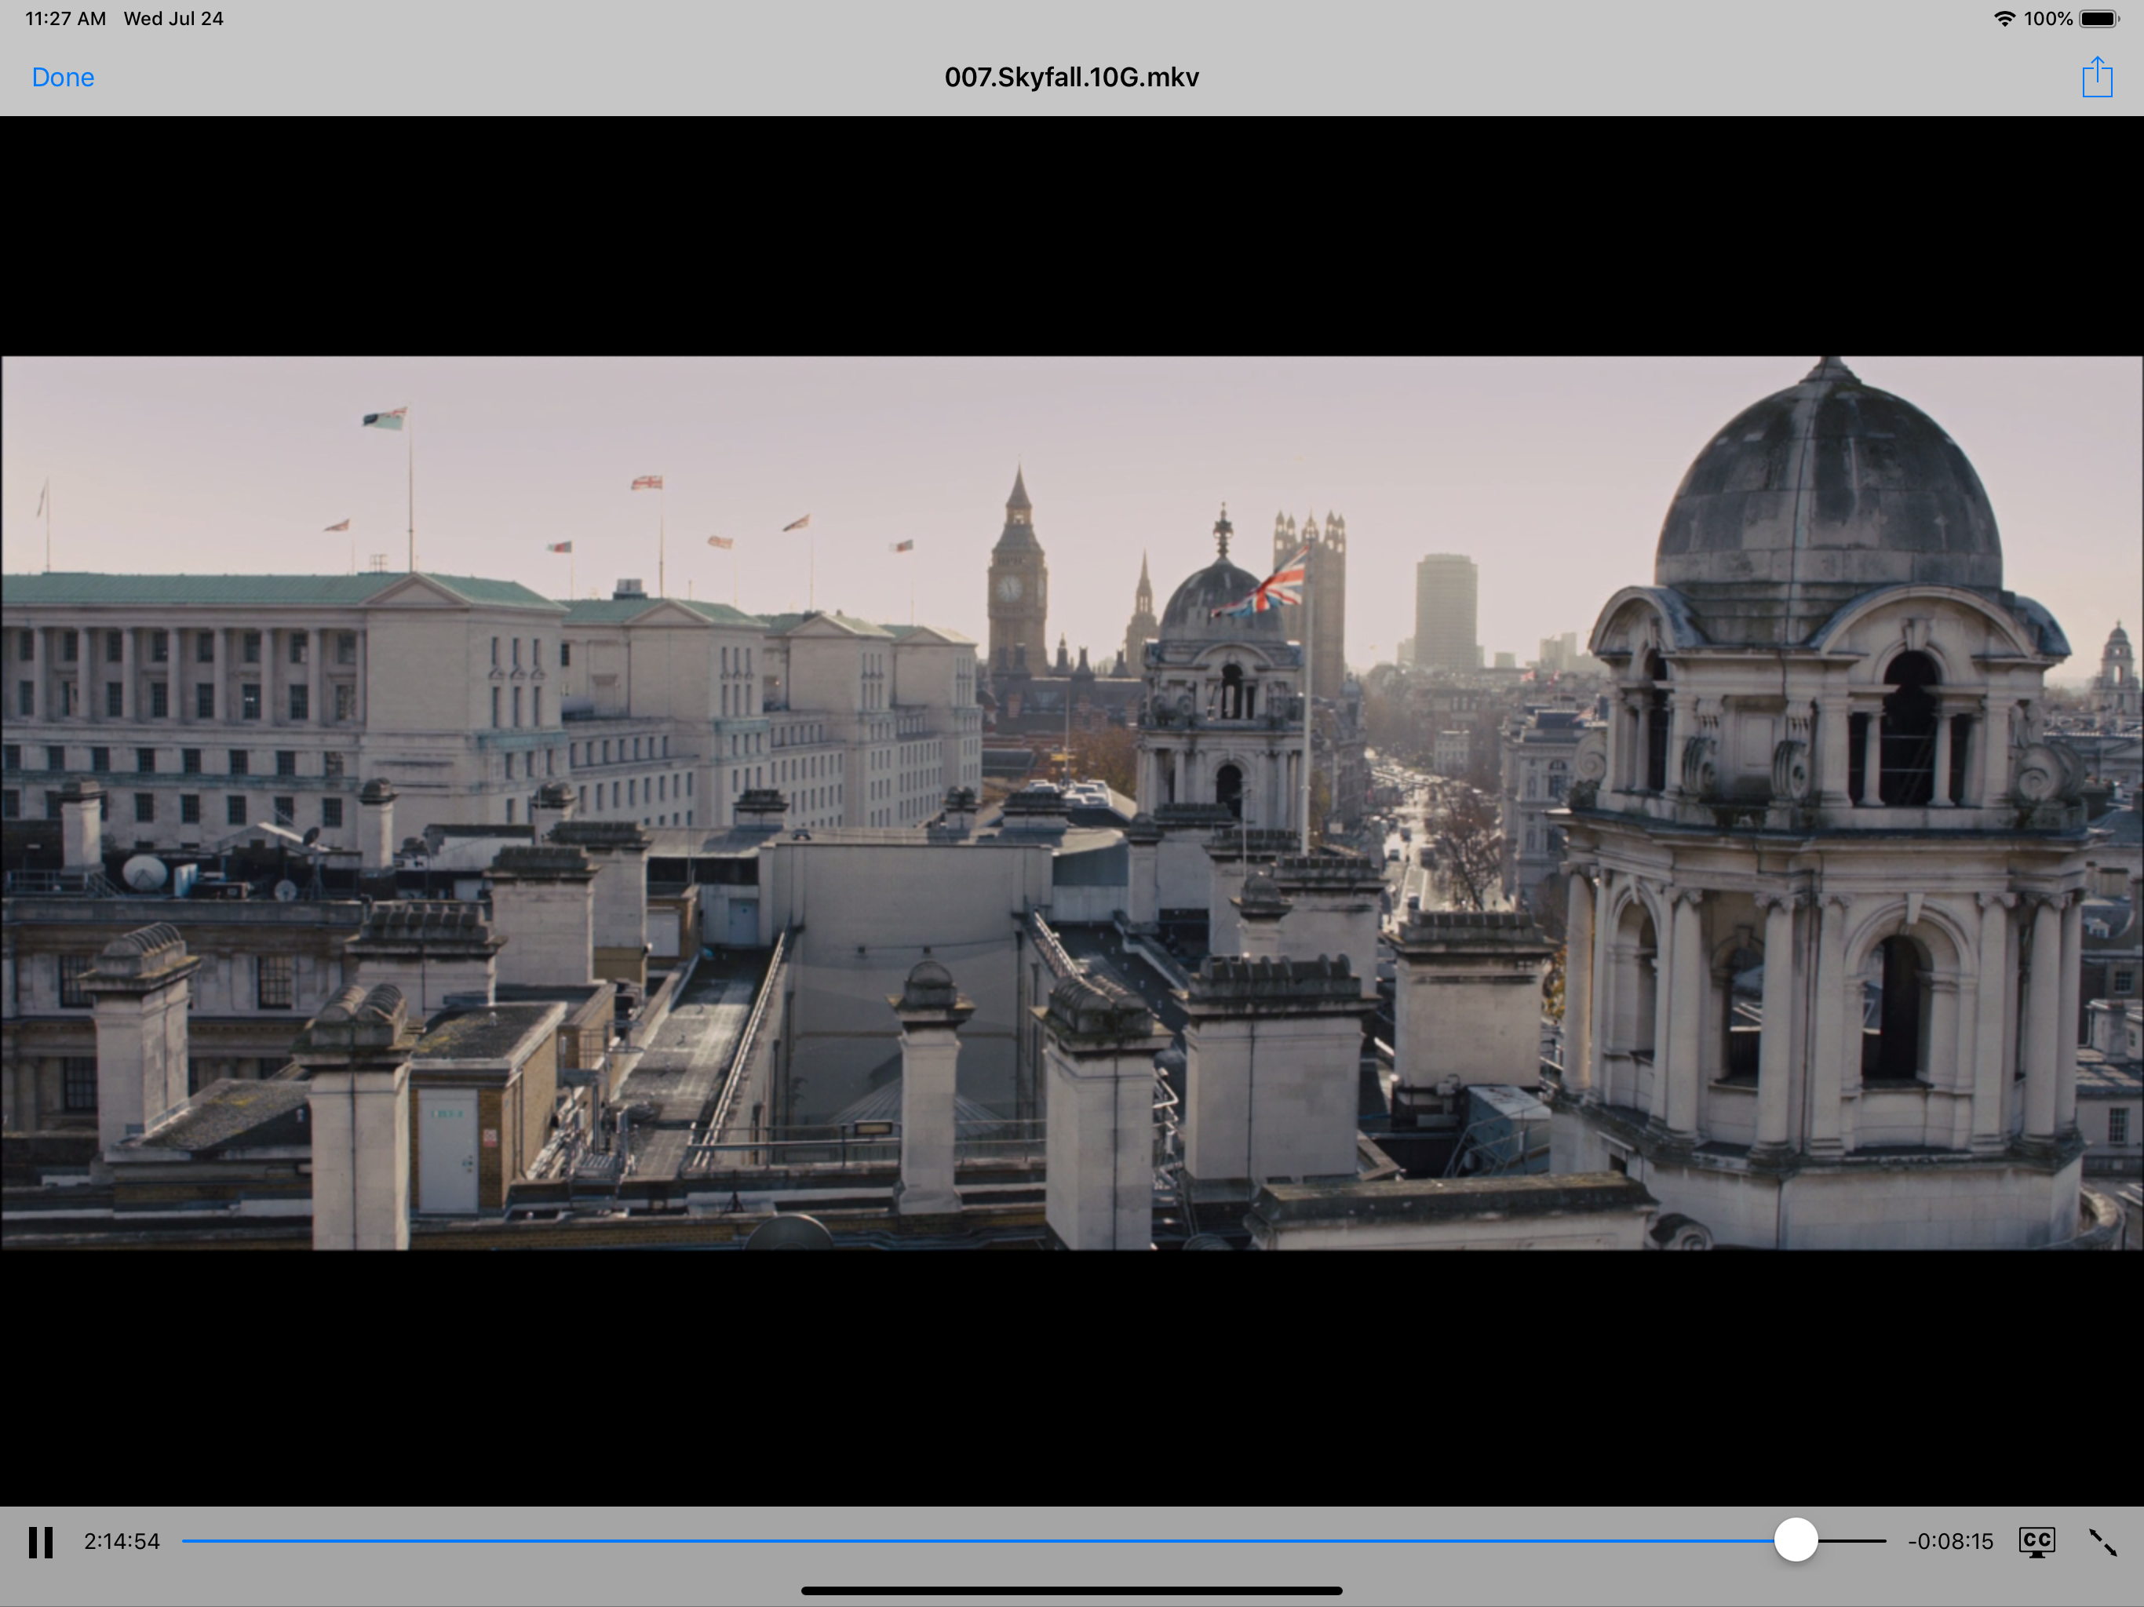Tap the battery icon in status bar
The height and width of the screenshot is (1607, 2144).
coord(2099,18)
